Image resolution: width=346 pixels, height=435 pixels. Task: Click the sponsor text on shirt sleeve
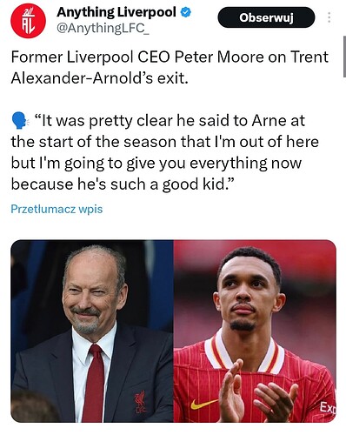click(328, 408)
